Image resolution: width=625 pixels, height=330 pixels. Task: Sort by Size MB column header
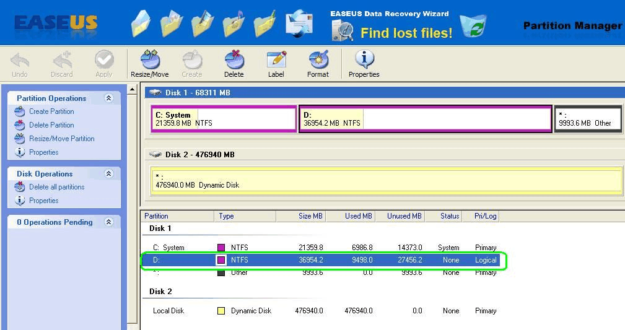(301, 216)
